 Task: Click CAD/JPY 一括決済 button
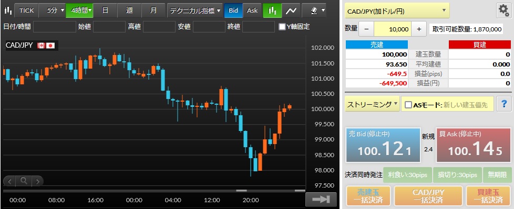[x=428, y=196]
